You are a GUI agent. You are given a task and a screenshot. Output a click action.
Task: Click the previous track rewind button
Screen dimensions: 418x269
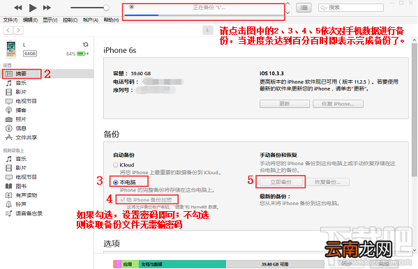tap(18, 8)
